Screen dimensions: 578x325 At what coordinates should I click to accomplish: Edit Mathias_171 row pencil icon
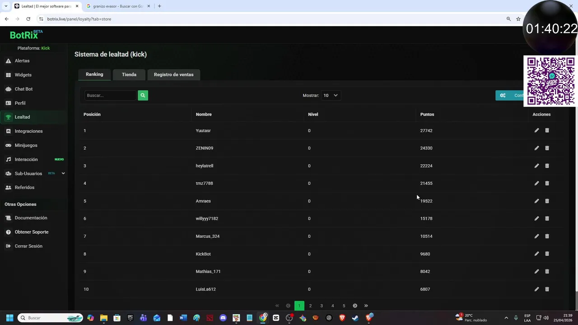[x=536, y=271]
